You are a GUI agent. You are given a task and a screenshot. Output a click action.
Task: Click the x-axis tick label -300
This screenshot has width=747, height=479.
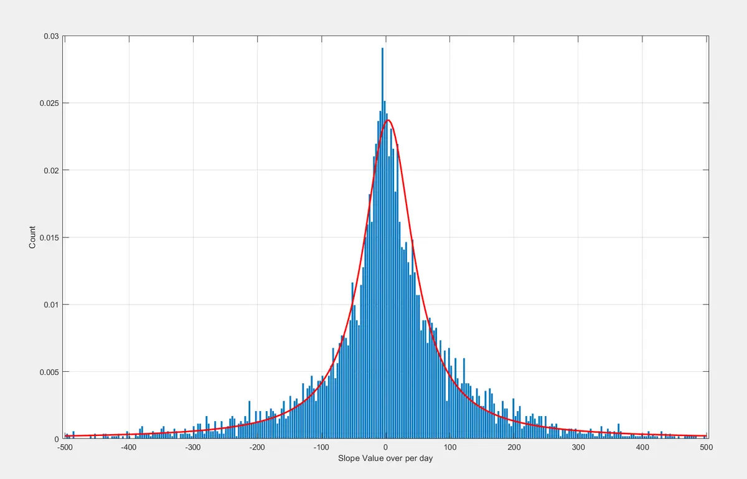(x=192, y=447)
